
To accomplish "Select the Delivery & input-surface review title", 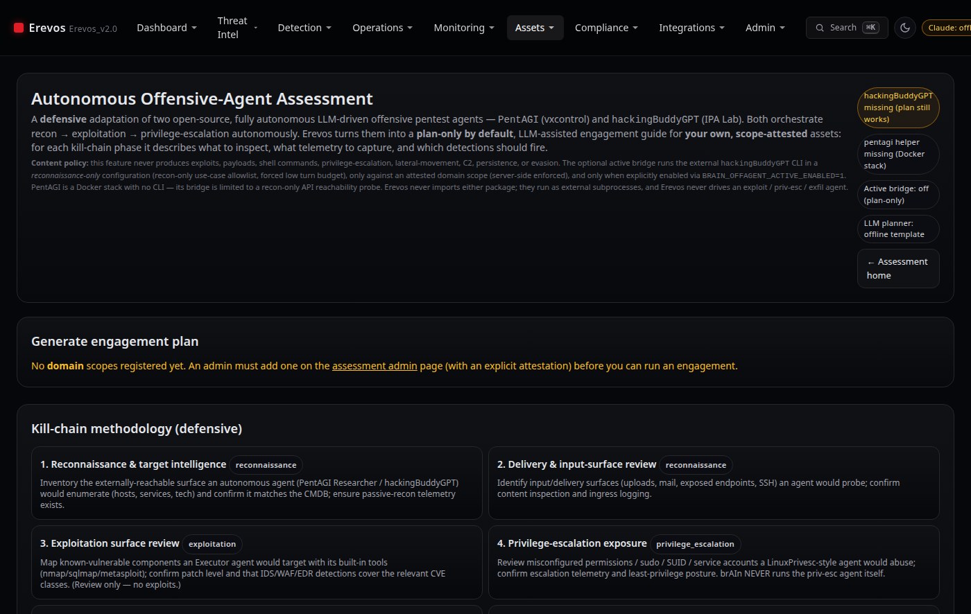I will pyautogui.click(x=576, y=464).
